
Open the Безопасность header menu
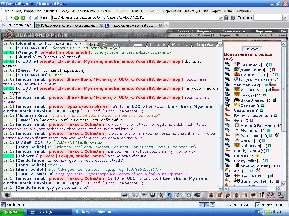pyautogui.click(x=233, y=31)
